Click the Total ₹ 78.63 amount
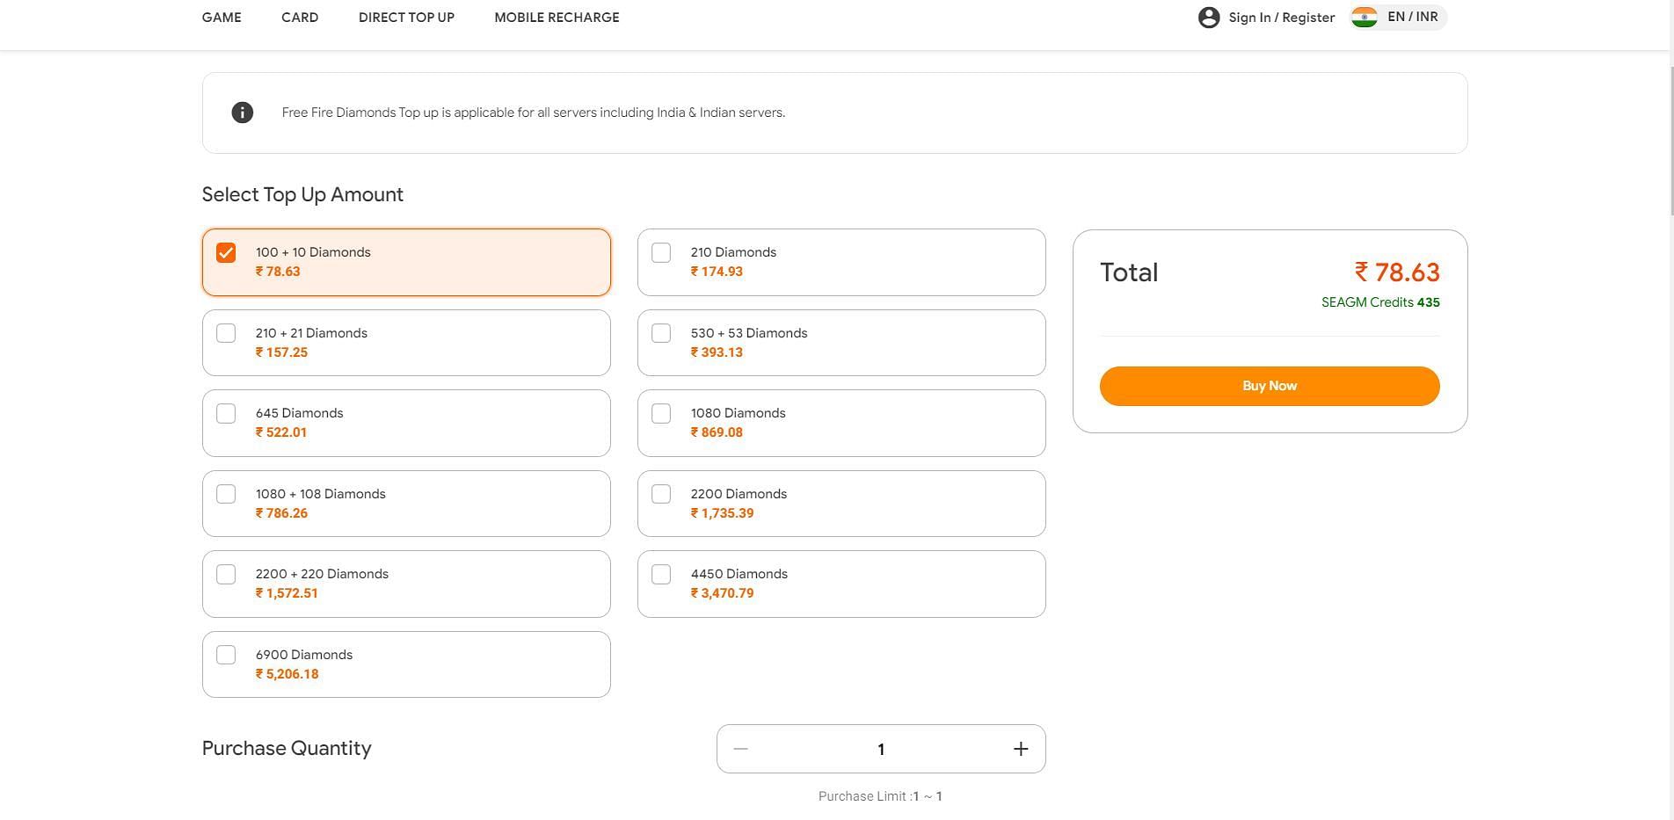This screenshot has width=1674, height=820. pos(1397,272)
